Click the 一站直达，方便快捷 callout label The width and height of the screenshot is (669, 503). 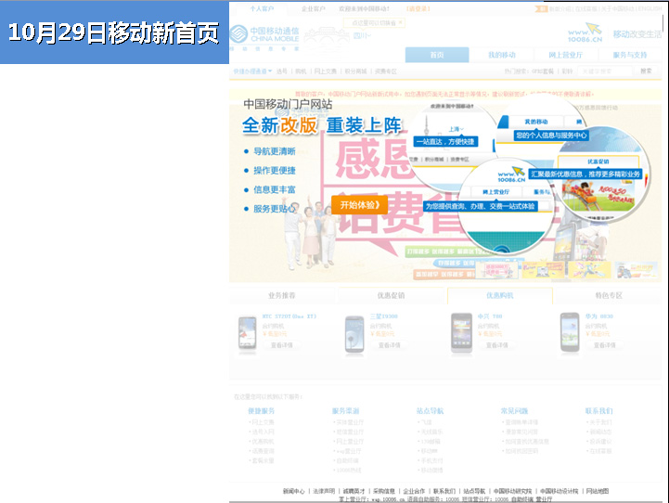click(445, 142)
